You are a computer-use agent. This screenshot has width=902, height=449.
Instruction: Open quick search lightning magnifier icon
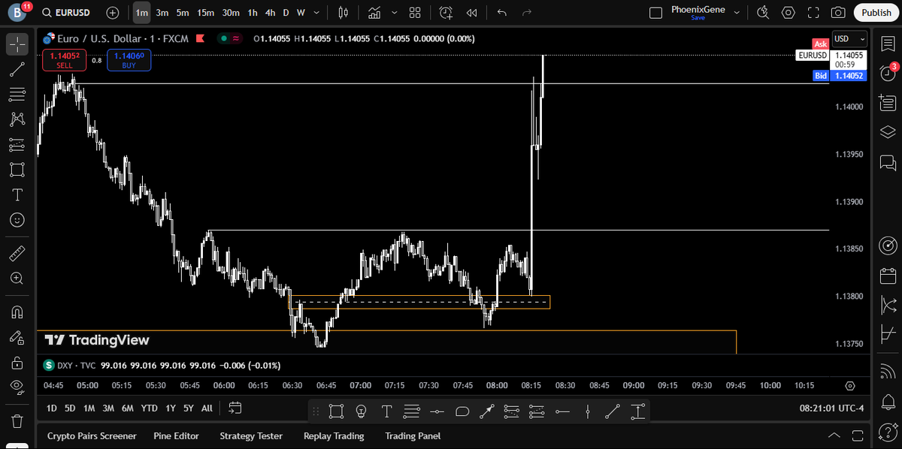pyautogui.click(x=764, y=13)
